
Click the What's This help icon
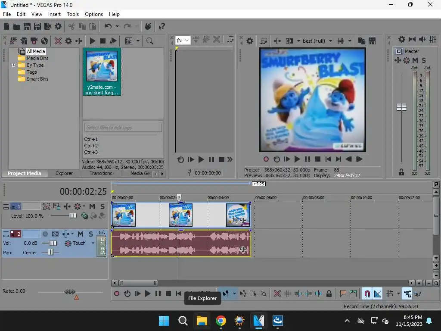[161, 26]
